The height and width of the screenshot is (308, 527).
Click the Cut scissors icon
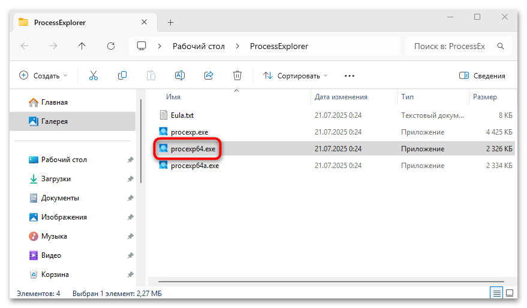pyautogui.click(x=94, y=76)
